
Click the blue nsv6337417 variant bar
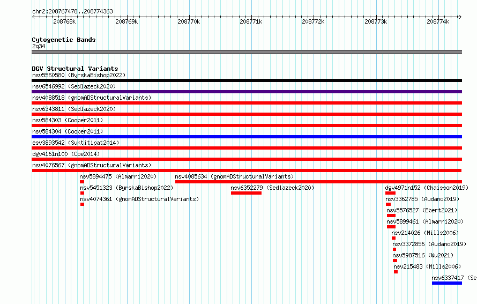pos(447,283)
